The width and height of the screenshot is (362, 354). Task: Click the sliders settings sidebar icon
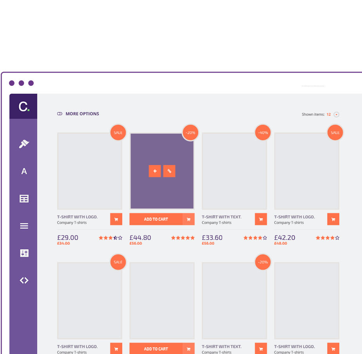coord(24,253)
